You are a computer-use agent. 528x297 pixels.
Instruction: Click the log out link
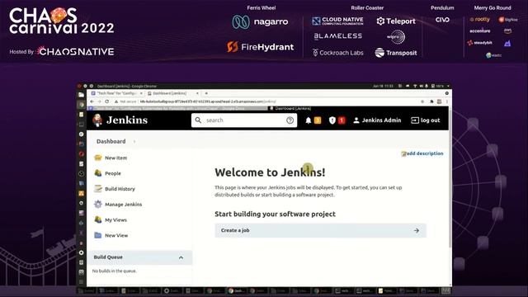coord(426,120)
